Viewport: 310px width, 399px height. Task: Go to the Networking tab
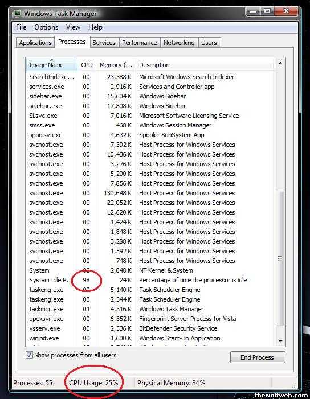(x=179, y=43)
